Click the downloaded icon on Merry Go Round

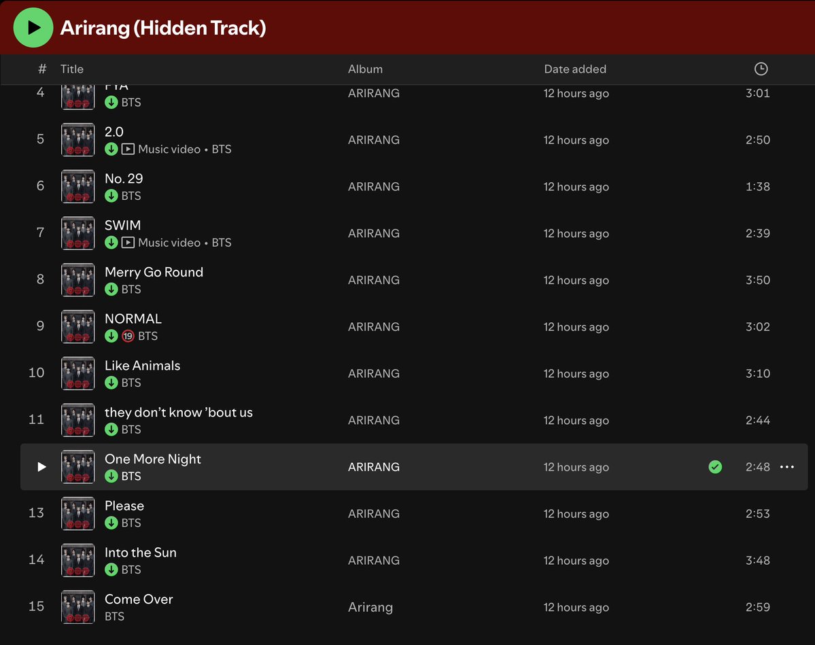click(111, 290)
